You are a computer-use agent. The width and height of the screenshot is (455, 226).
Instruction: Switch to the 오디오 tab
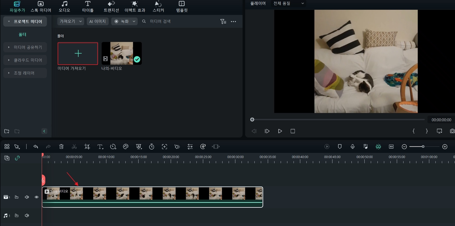pyautogui.click(x=64, y=7)
